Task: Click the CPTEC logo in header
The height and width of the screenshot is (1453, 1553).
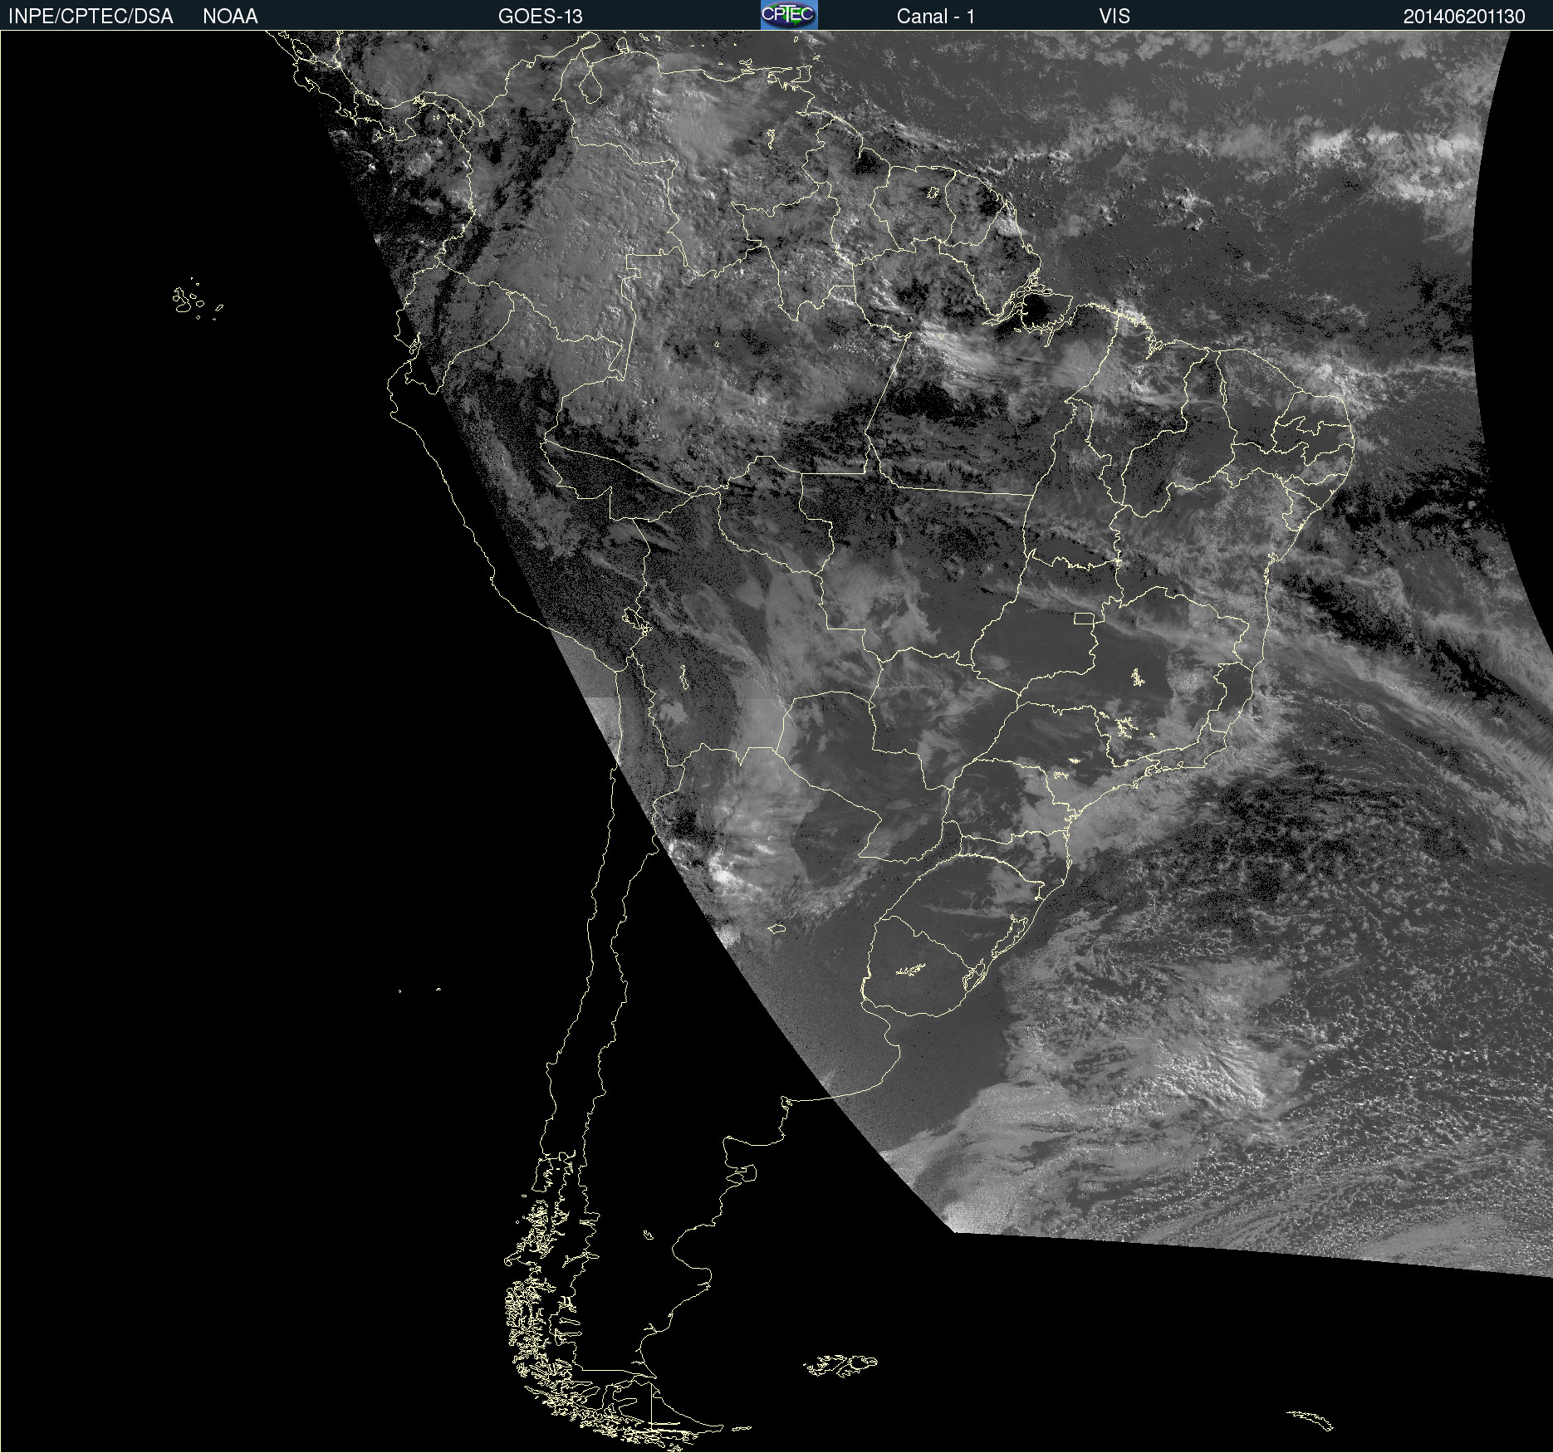Action: coord(789,15)
